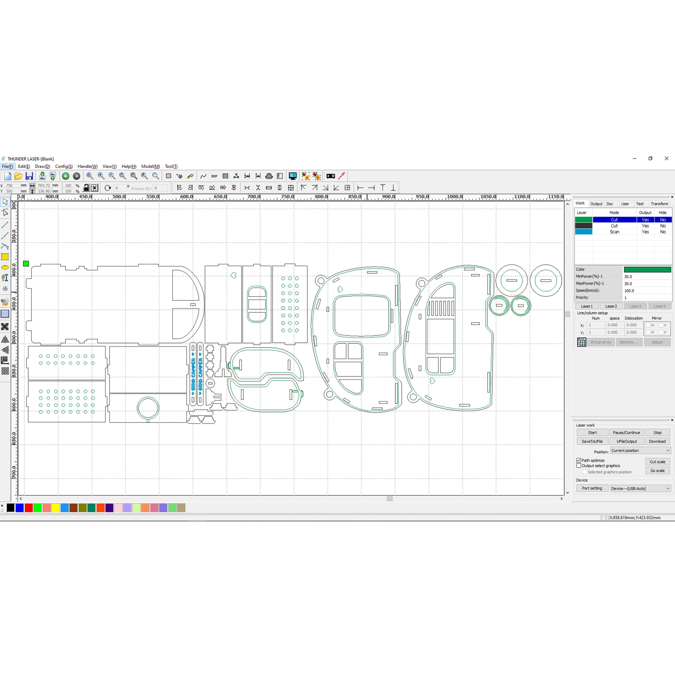This screenshot has width=675, height=675.
Task: Click the BMP import toolbar icon
Action: [214, 176]
